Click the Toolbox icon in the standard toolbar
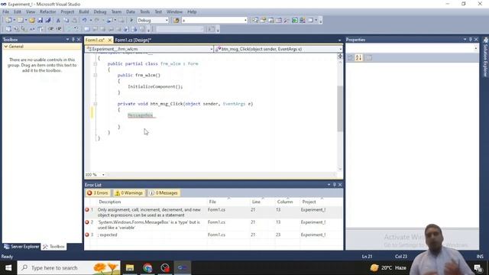489x275 pixels. click(287, 21)
